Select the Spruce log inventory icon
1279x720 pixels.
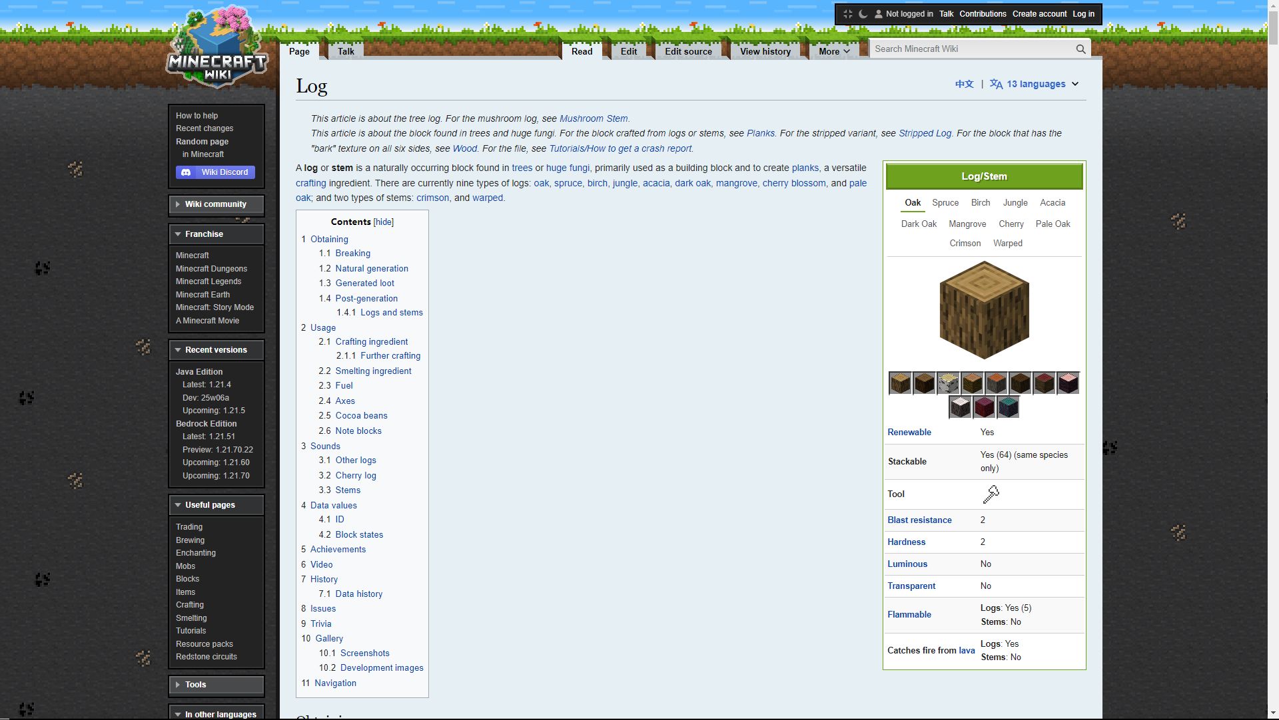pyautogui.click(x=924, y=383)
